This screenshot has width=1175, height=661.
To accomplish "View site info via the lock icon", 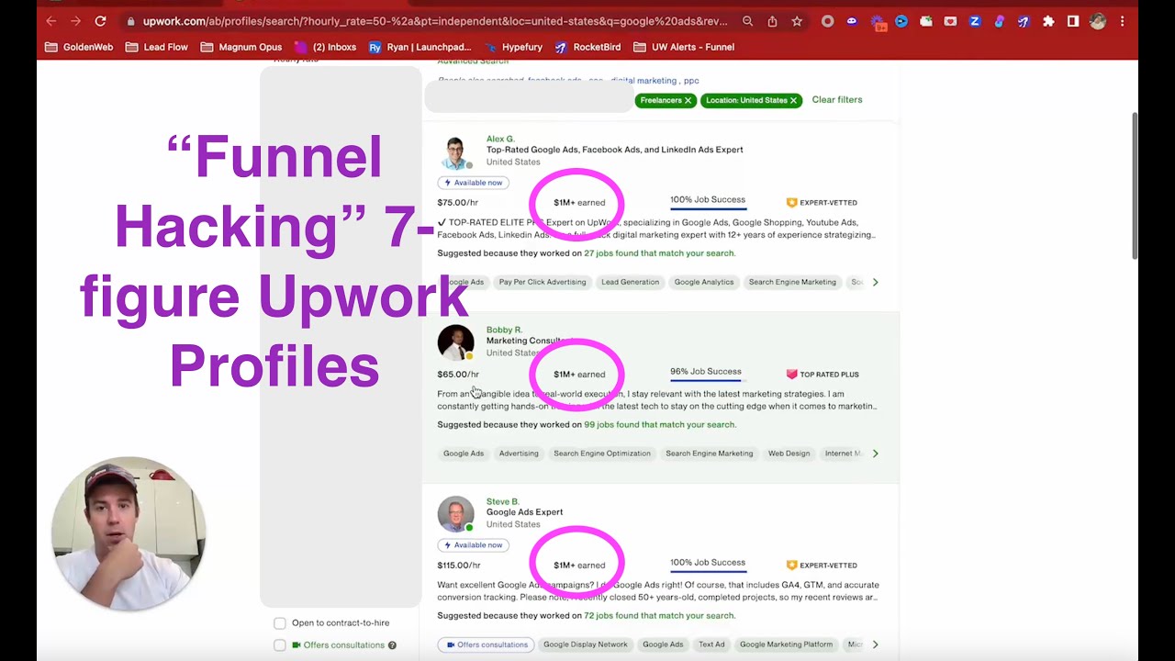I will (131, 21).
